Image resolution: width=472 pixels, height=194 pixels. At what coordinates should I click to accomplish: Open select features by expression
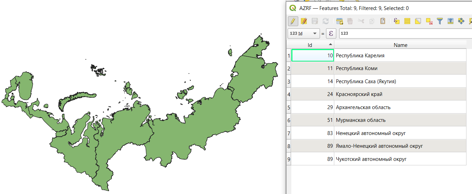(397, 21)
